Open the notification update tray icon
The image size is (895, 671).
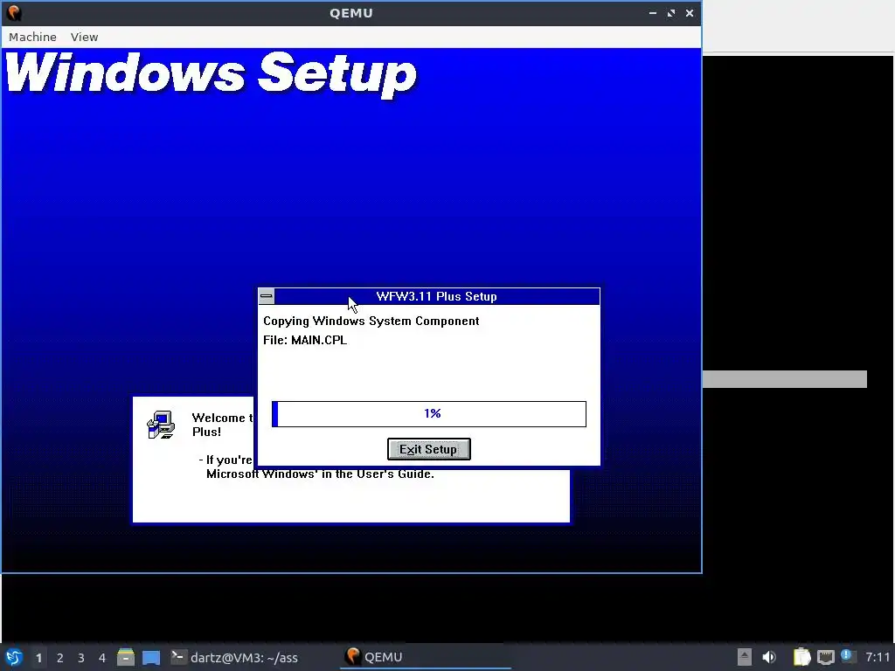tap(847, 656)
